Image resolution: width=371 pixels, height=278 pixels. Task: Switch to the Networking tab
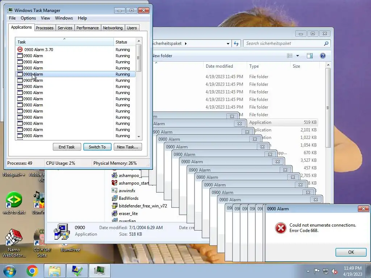(113, 28)
